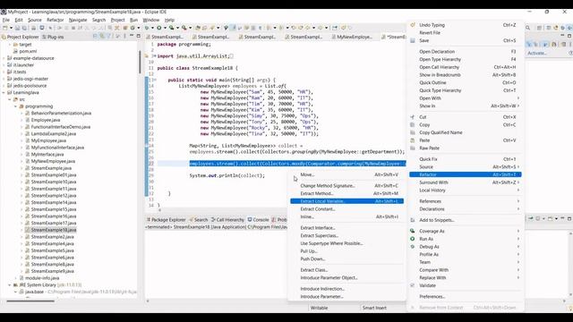Open the Help menu
573x322 pixels.
tap(169, 20)
